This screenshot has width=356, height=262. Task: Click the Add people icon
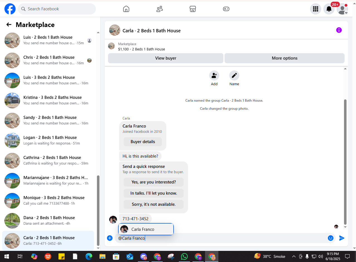pos(214,75)
